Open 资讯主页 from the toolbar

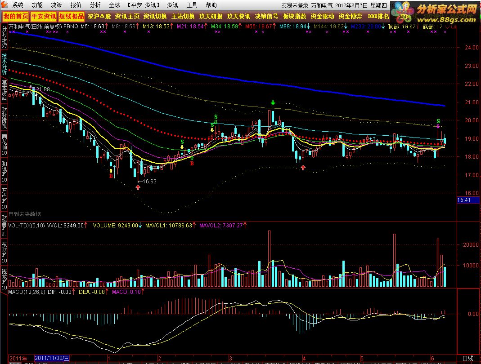pyautogui.click(x=127, y=16)
